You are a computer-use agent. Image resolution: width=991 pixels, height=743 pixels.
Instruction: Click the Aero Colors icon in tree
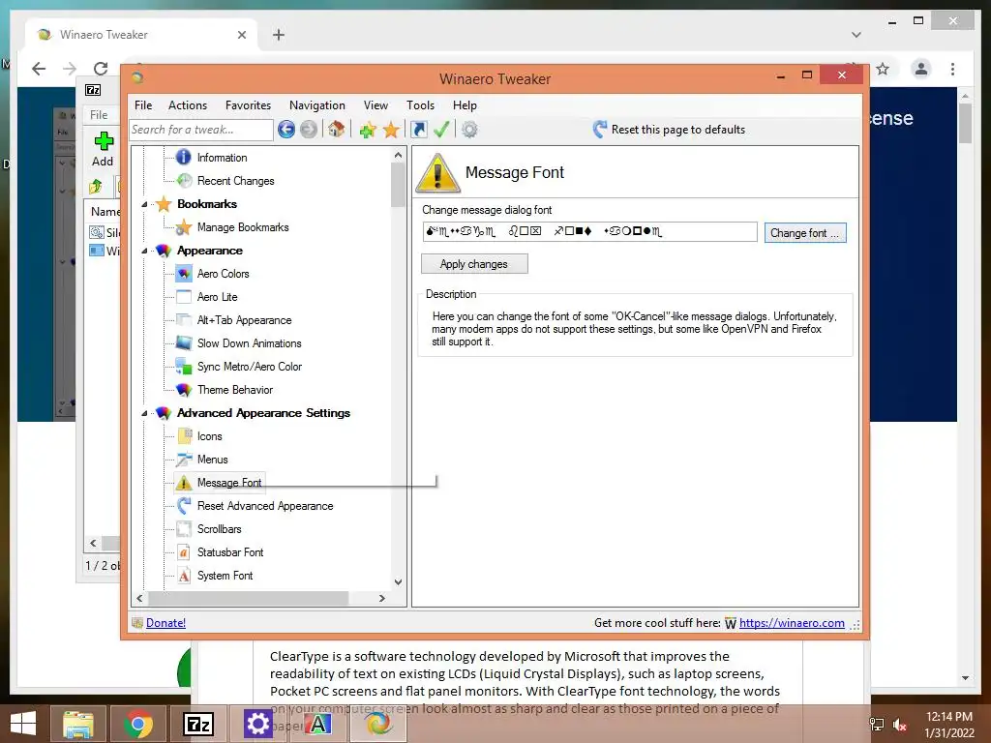click(184, 274)
